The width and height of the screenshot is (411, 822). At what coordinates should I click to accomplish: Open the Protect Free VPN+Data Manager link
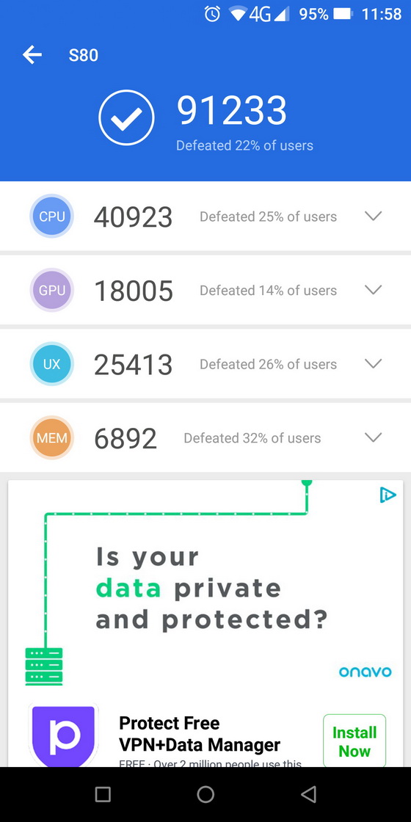(x=200, y=734)
